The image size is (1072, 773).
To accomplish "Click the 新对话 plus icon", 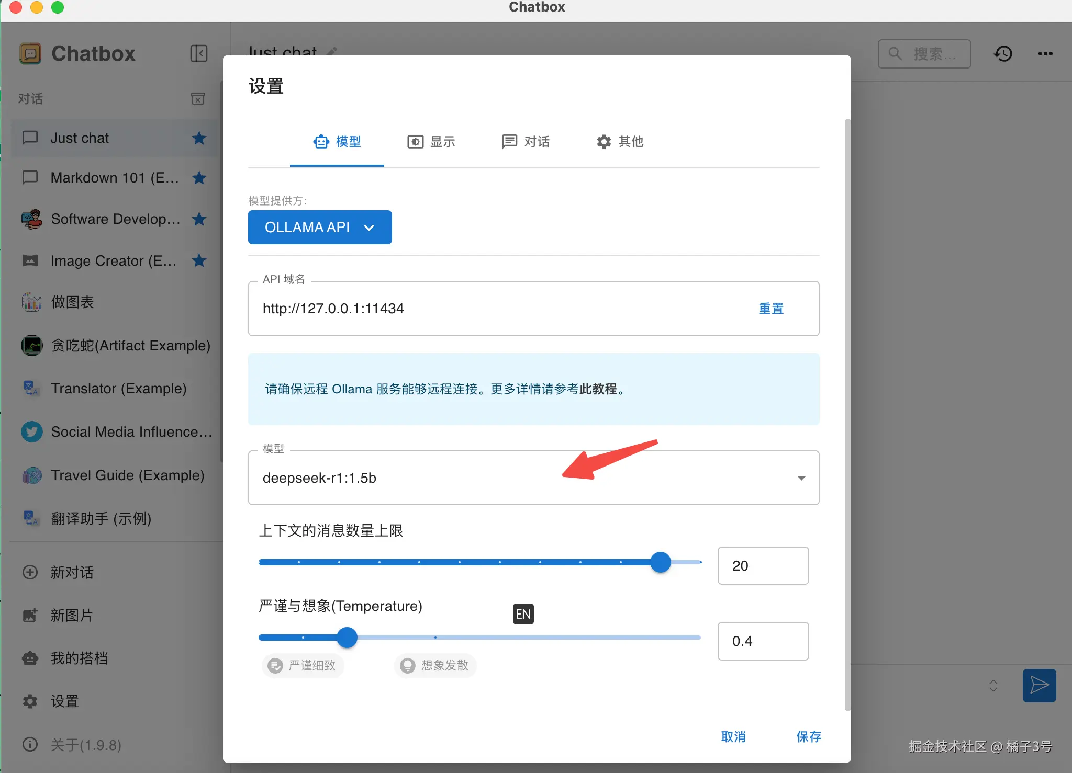I will click(30, 572).
